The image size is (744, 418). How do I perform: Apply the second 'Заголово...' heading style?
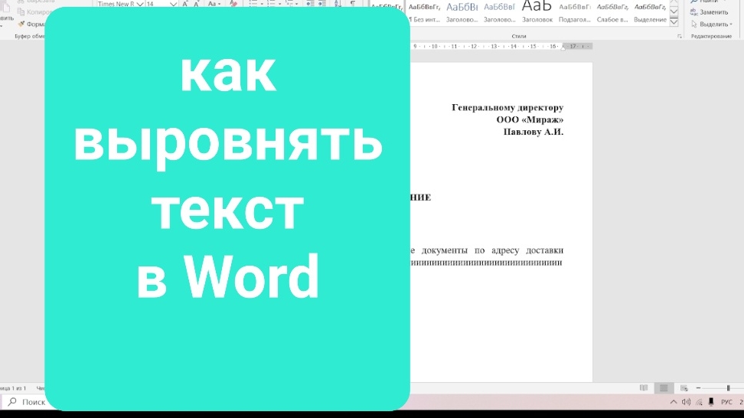tap(499, 12)
